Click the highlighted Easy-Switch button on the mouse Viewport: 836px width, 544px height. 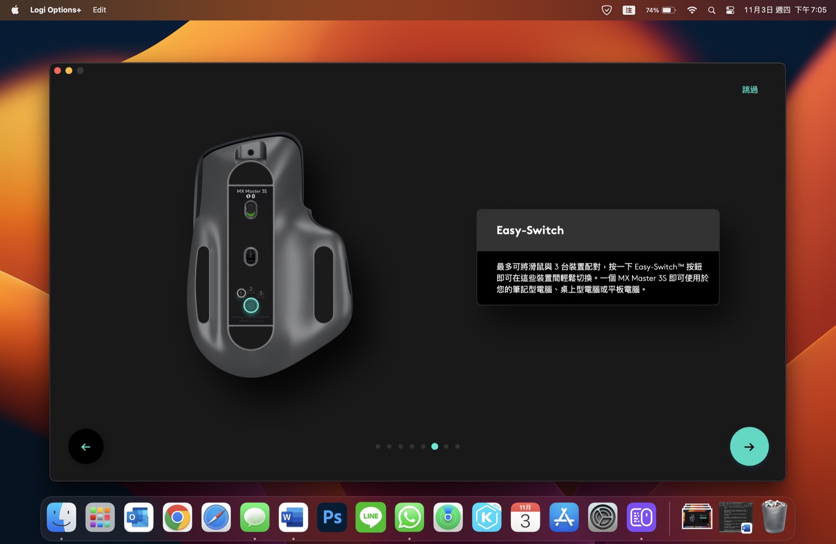point(251,305)
